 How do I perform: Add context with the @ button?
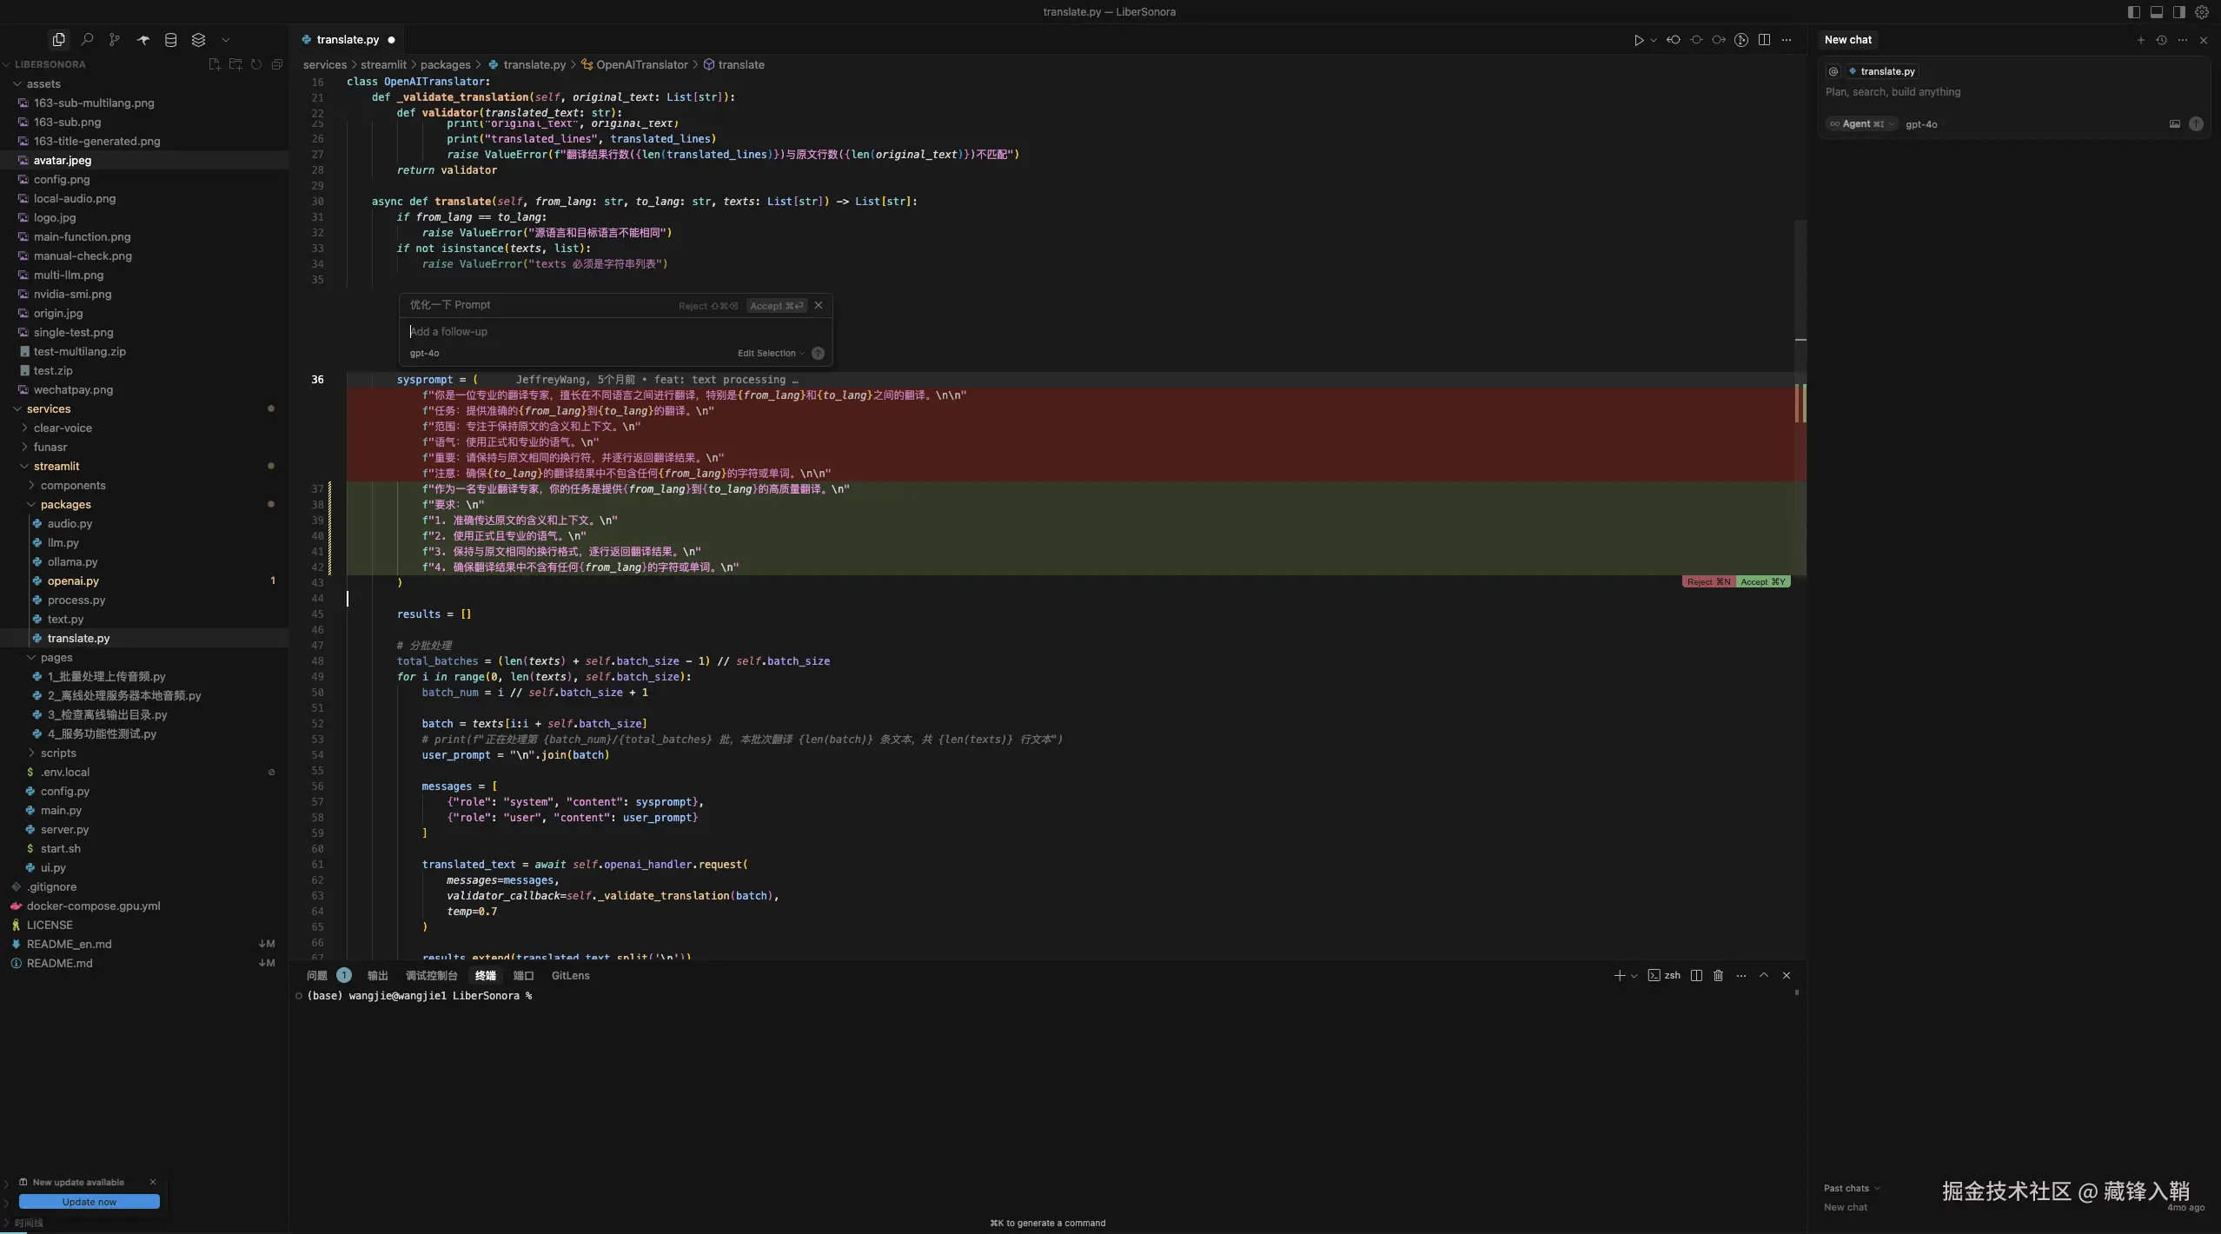click(x=1833, y=71)
